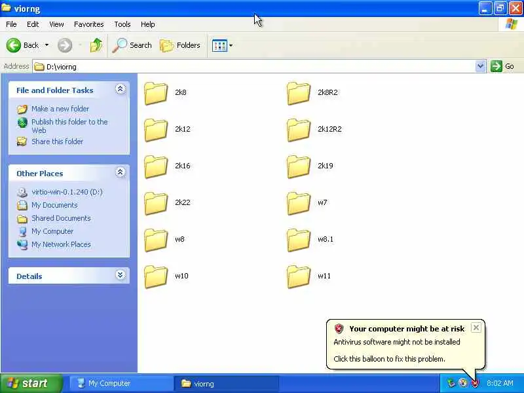Screen dimensions: 524x393
Task: Select the 2k8R2 folder icon
Action: point(299,93)
